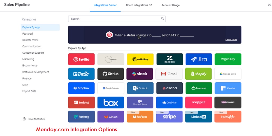Close the Integrations Center dialog
This screenshot has height=136, width=272.
coord(269,5)
